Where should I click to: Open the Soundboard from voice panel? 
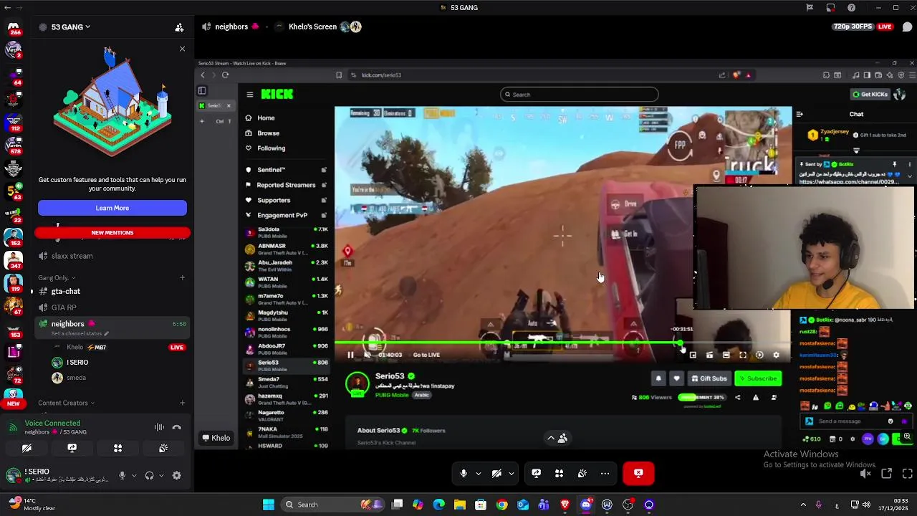tap(163, 449)
